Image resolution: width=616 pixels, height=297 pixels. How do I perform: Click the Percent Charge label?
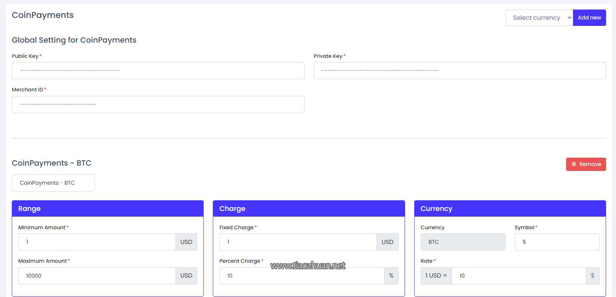click(240, 261)
